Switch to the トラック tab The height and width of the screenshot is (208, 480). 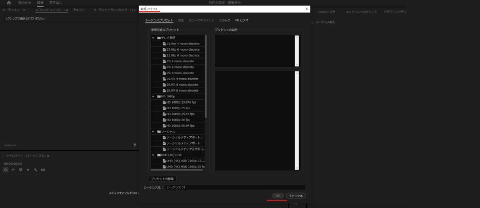225,20
